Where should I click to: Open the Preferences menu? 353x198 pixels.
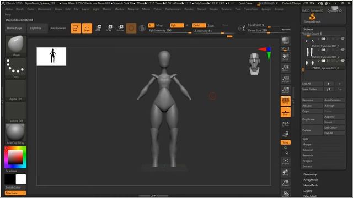pyautogui.click(x=173, y=9)
